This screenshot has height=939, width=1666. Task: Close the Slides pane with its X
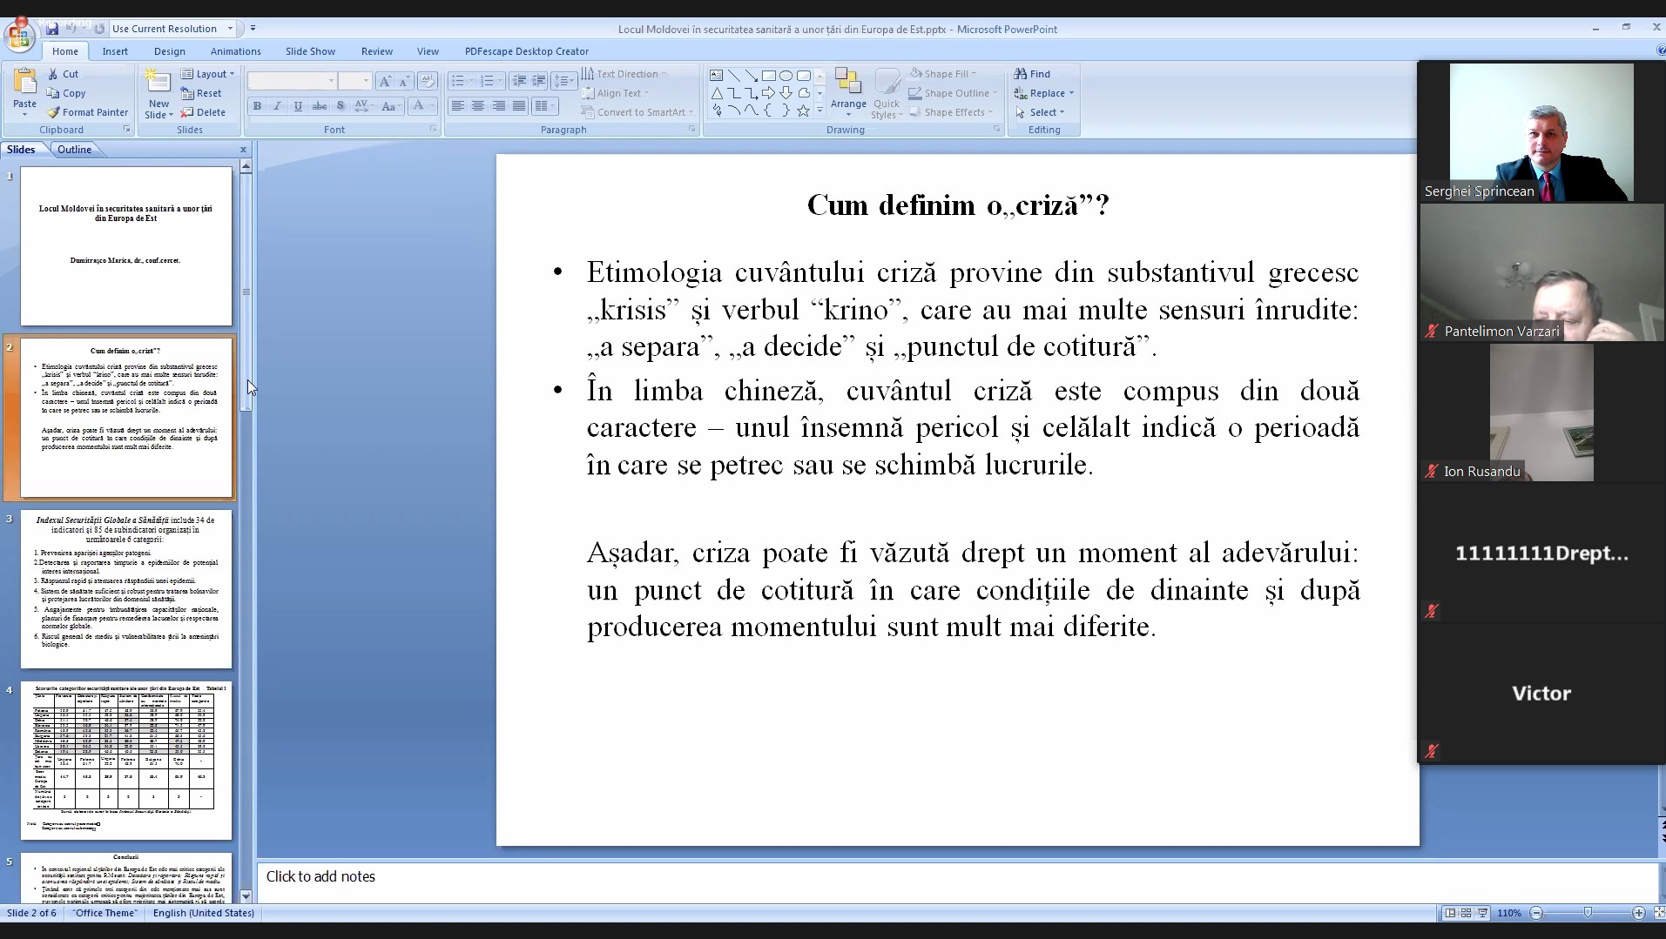click(243, 150)
